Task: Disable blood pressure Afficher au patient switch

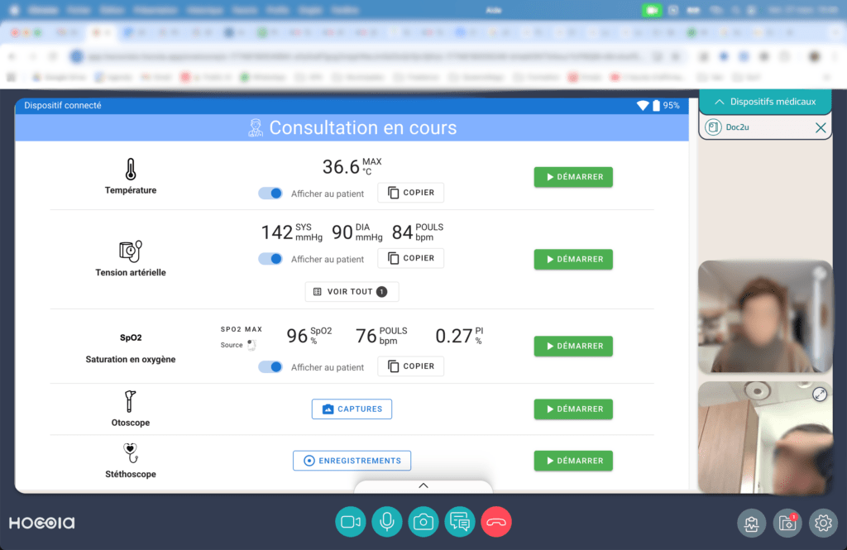Action: tap(270, 259)
